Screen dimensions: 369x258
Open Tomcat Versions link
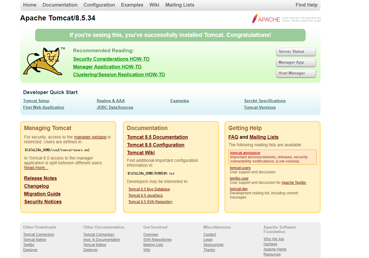click(x=260, y=108)
